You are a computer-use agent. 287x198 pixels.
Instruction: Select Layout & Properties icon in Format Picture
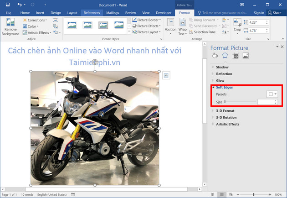coord(236,56)
